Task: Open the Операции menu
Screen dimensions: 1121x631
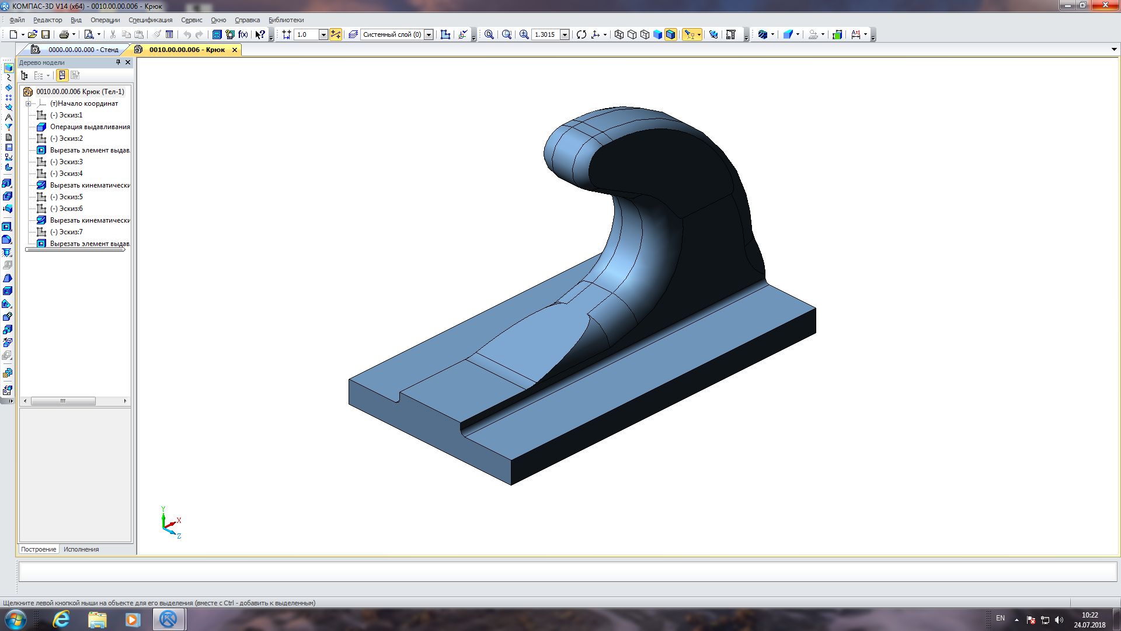Action: 105,20
